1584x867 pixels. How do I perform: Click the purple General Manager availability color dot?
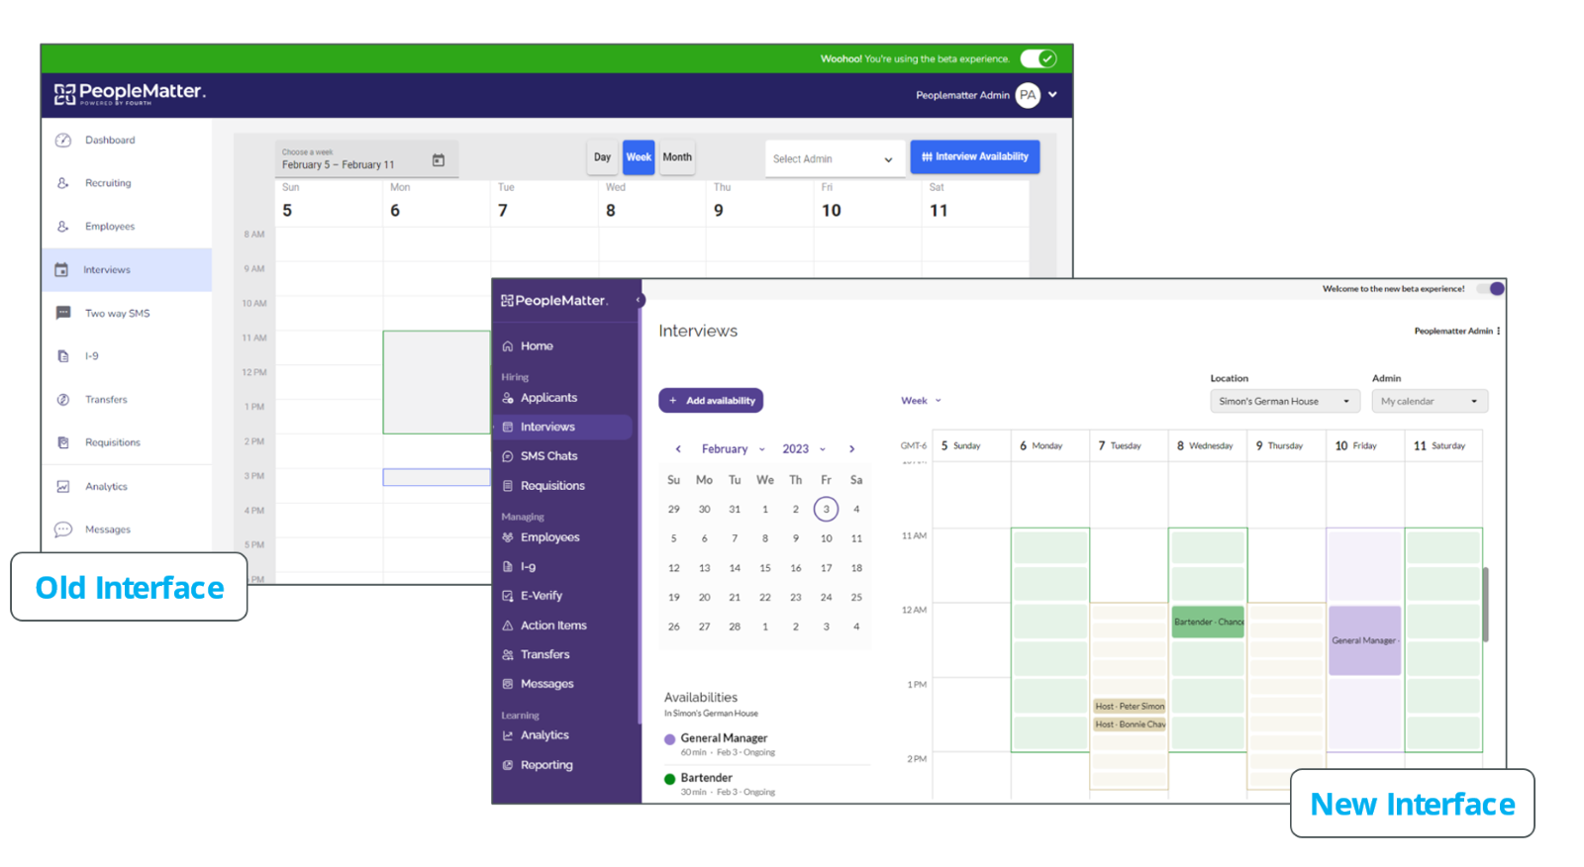(x=670, y=739)
